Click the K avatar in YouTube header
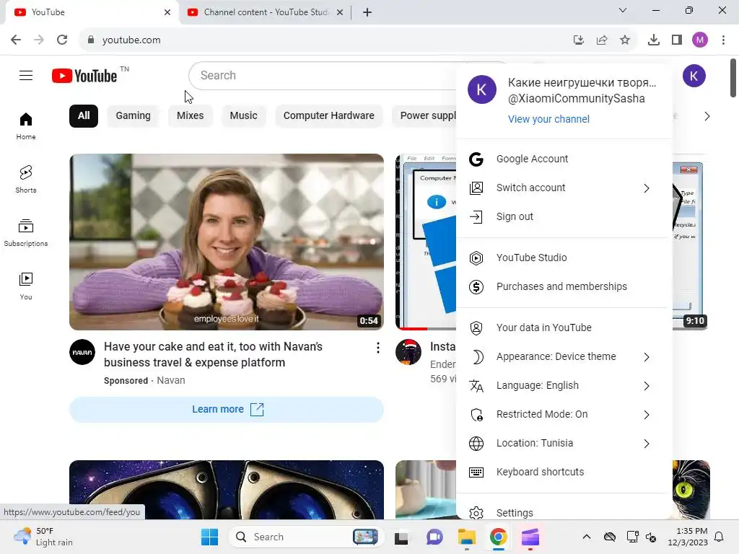The height and width of the screenshot is (554, 739). [694, 75]
